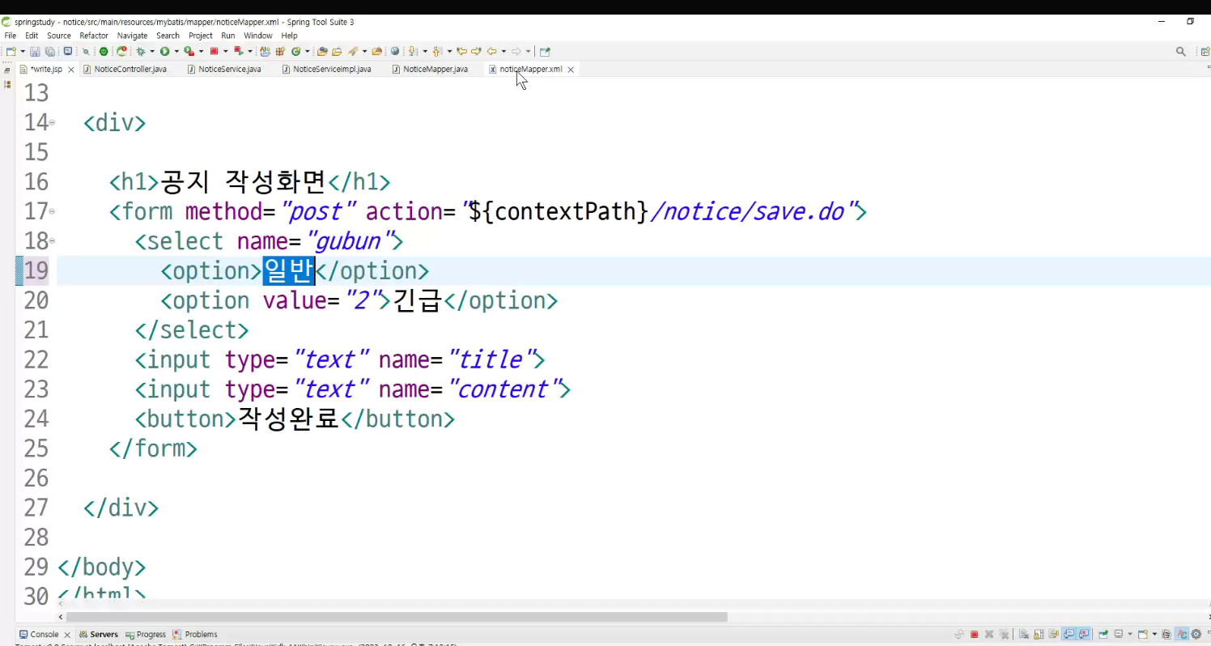Toggle the Word Wrap icon in Console toolbar

(1054, 635)
